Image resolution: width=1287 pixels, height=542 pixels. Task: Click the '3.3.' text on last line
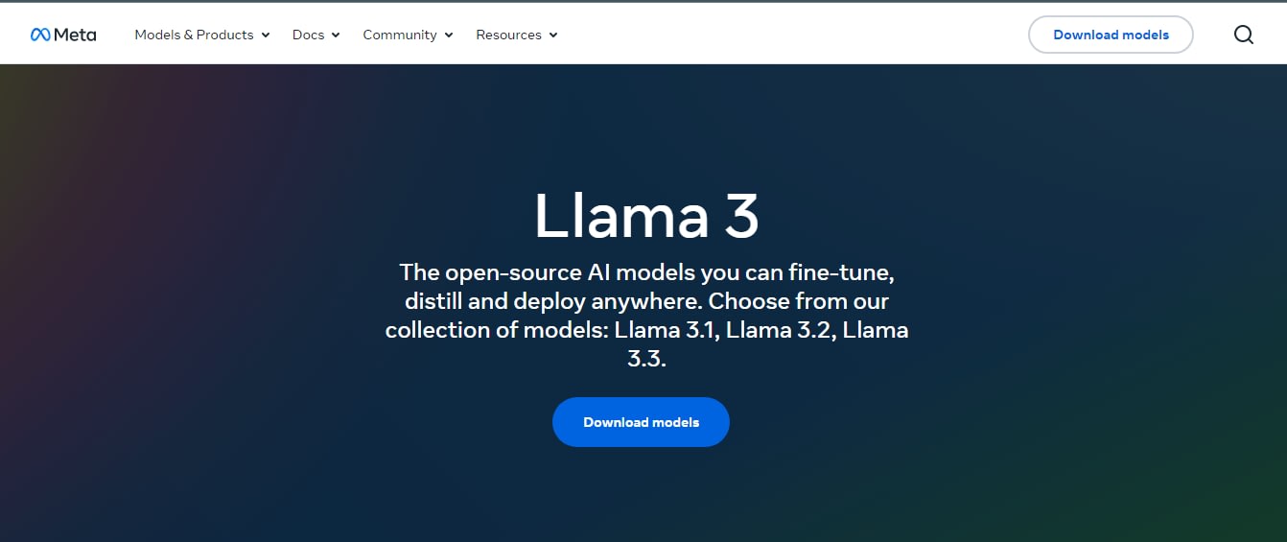click(x=646, y=359)
